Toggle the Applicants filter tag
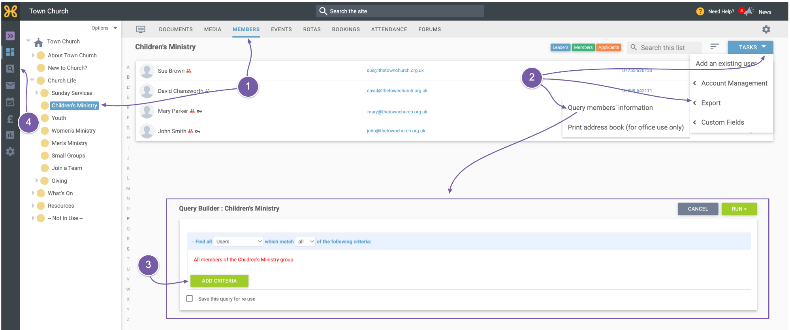Image resolution: width=790 pixels, height=330 pixels. [x=608, y=47]
